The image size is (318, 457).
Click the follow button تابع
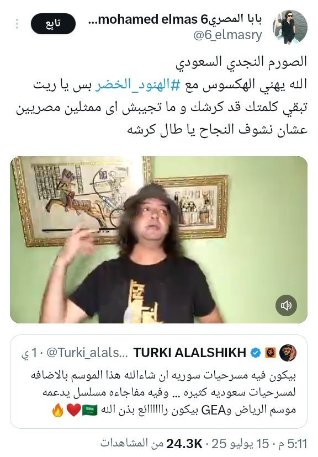click(53, 24)
